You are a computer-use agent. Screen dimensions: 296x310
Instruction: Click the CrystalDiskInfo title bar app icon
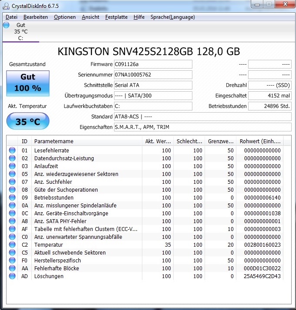click(x=6, y=6)
